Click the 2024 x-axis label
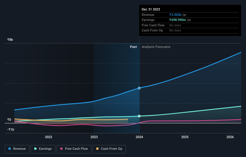Image resolution: width=246 pixels, height=157 pixels. pyautogui.click(x=139, y=137)
